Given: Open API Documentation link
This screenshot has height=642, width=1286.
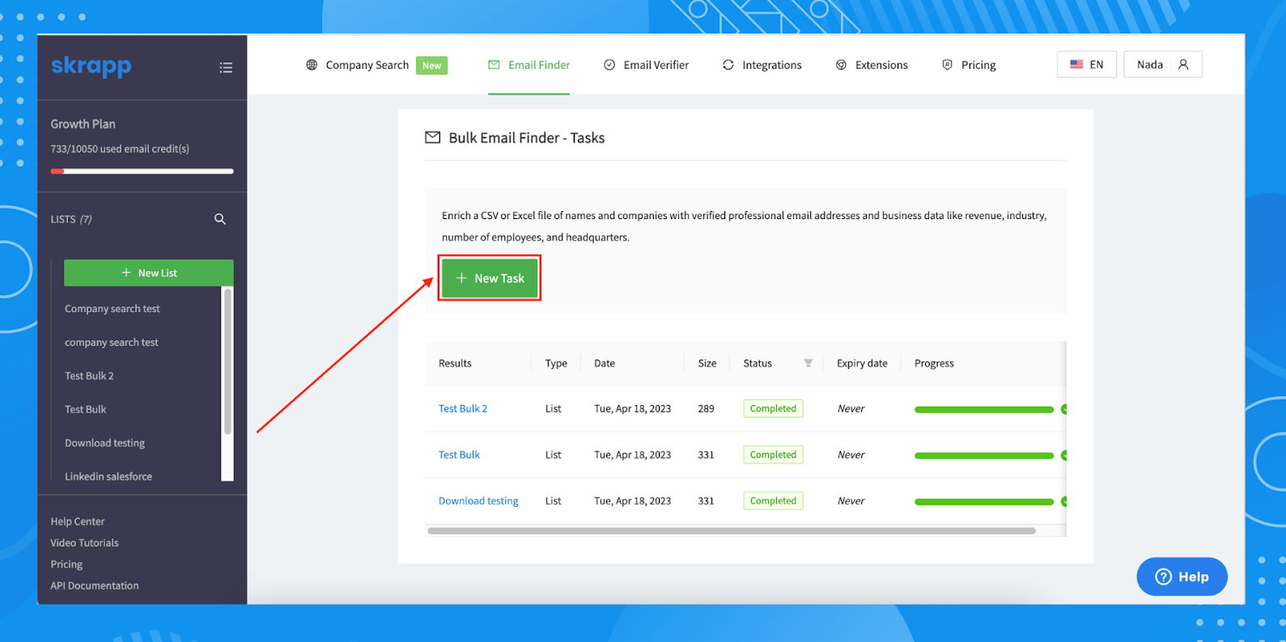Looking at the screenshot, I should pyautogui.click(x=95, y=585).
